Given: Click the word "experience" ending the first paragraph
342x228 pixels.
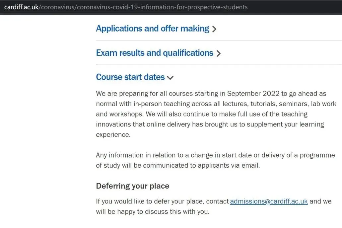Looking at the screenshot, I should pos(112,135).
